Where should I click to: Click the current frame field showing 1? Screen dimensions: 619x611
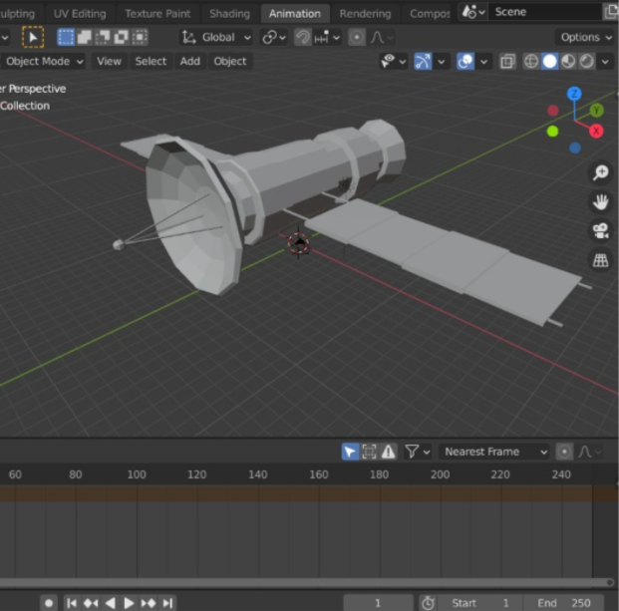[x=378, y=603]
